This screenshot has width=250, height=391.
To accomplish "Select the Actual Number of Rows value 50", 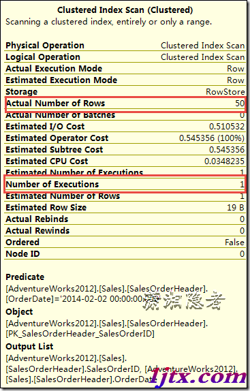I will [x=240, y=104].
